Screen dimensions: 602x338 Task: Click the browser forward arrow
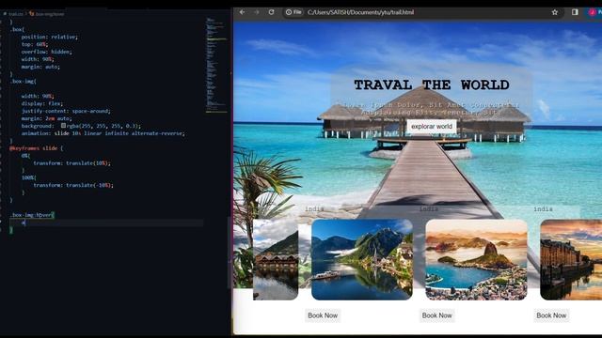[x=257, y=12]
